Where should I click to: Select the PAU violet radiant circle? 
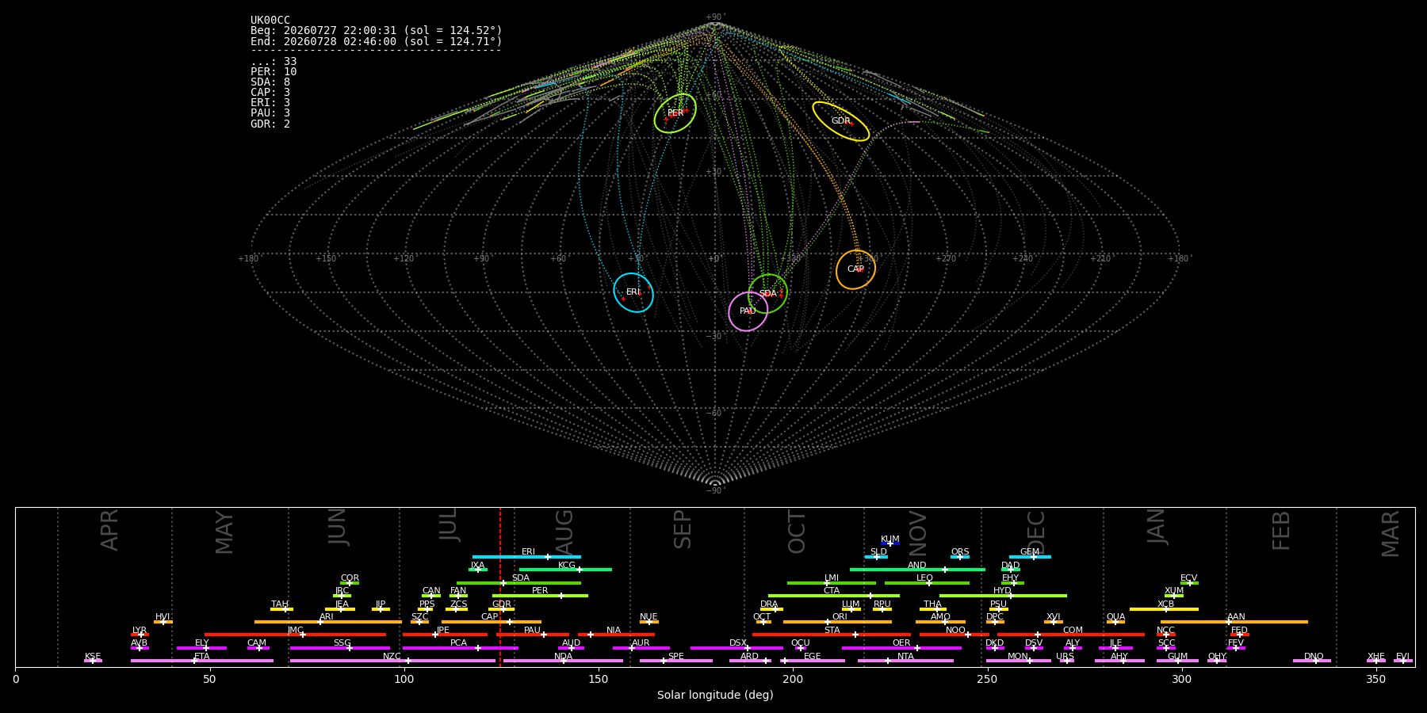(x=748, y=311)
